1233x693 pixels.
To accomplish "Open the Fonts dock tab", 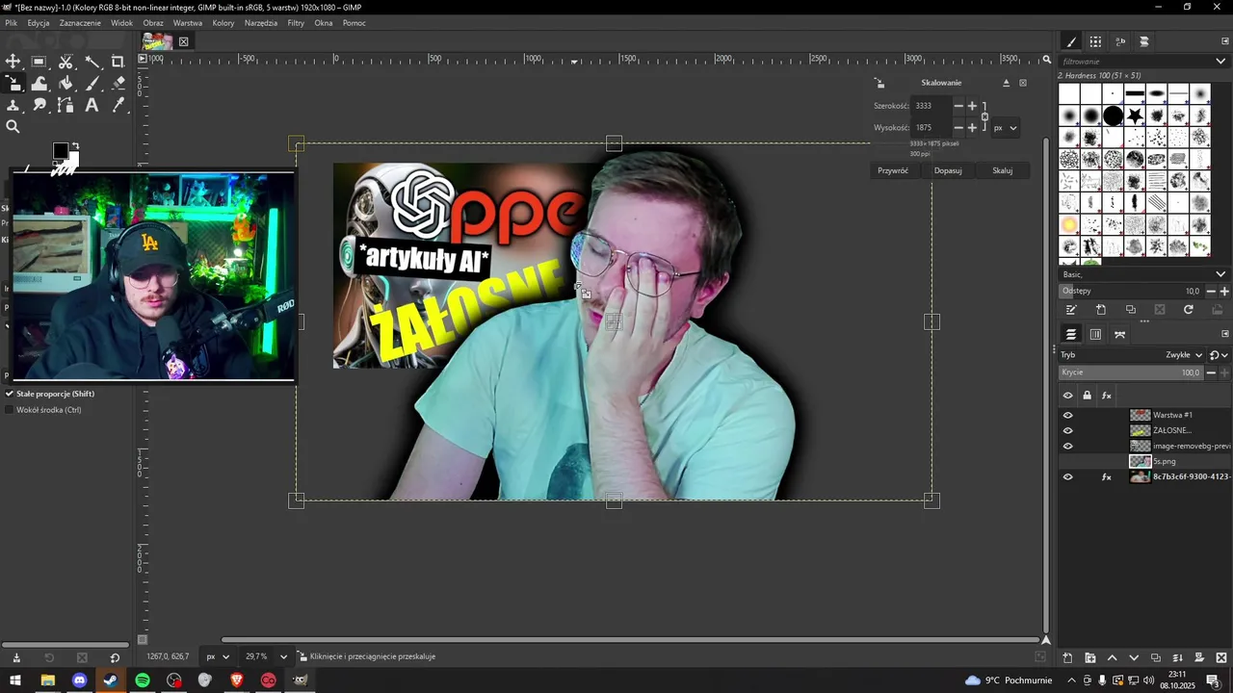I will click(x=1120, y=41).
